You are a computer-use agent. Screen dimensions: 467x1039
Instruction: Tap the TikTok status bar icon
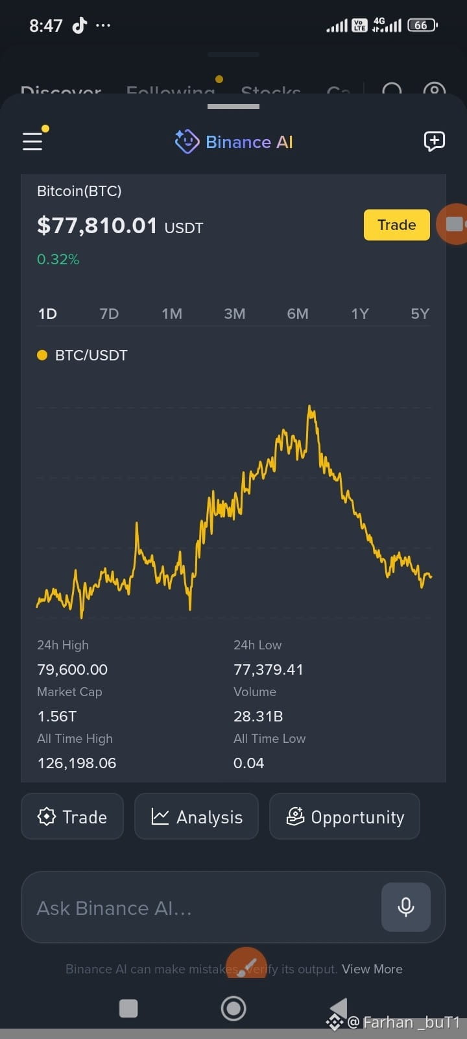pyautogui.click(x=79, y=25)
